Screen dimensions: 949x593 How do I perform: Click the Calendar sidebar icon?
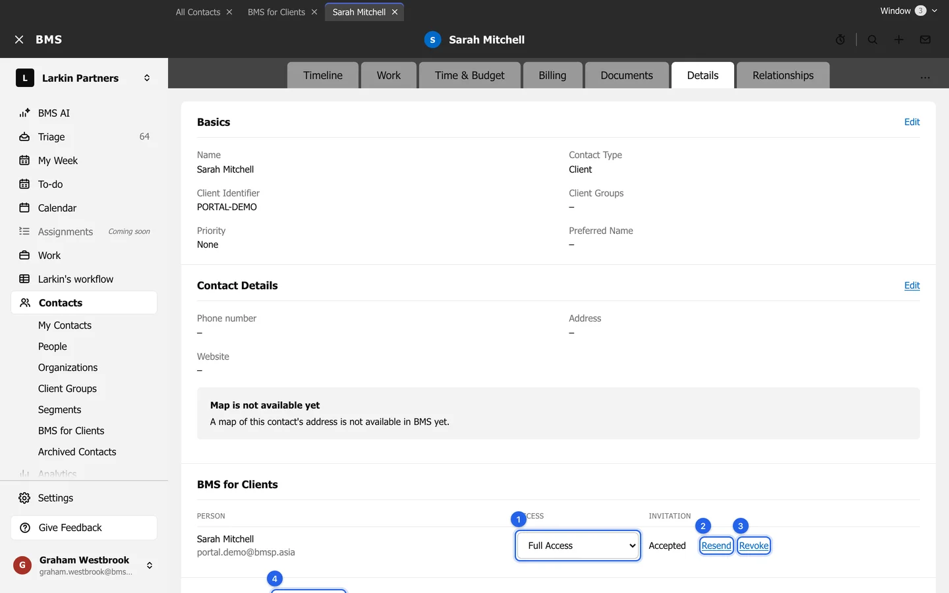pyautogui.click(x=24, y=208)
